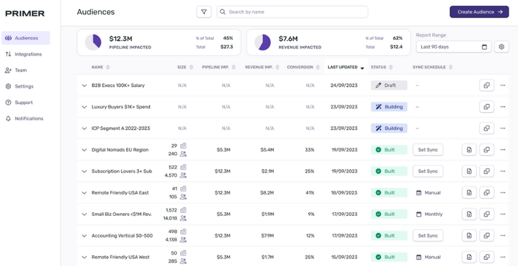Expand the B2B Execs 100K+ Salary row
The image size is (518, 266).
coord(84,85)
